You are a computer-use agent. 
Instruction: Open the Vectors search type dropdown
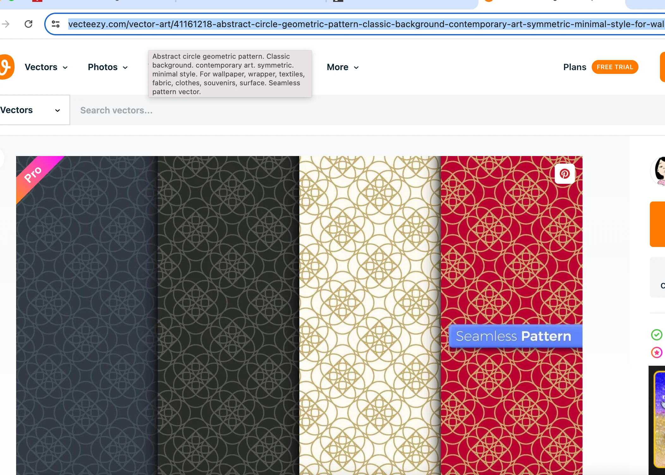click(35, 110)
